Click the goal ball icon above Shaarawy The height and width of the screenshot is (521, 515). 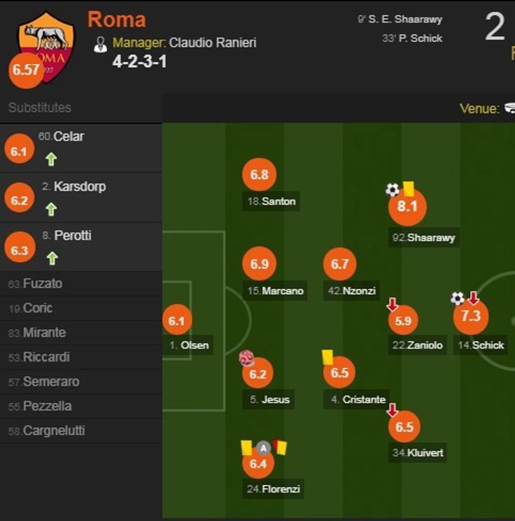[392, 190]
